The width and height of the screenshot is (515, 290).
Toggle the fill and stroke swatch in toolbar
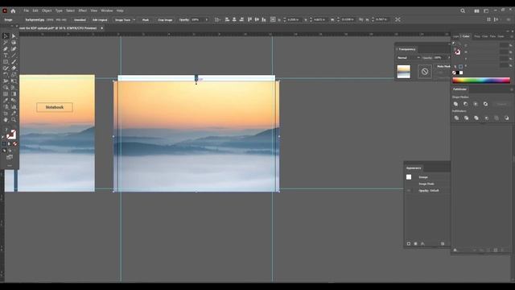10,135
